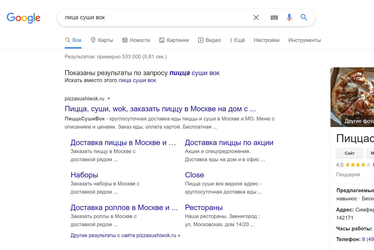Click the 'Адрес:' label in panel
The width and height of the screenshot is (374, 250).
(x=345, y=210)
